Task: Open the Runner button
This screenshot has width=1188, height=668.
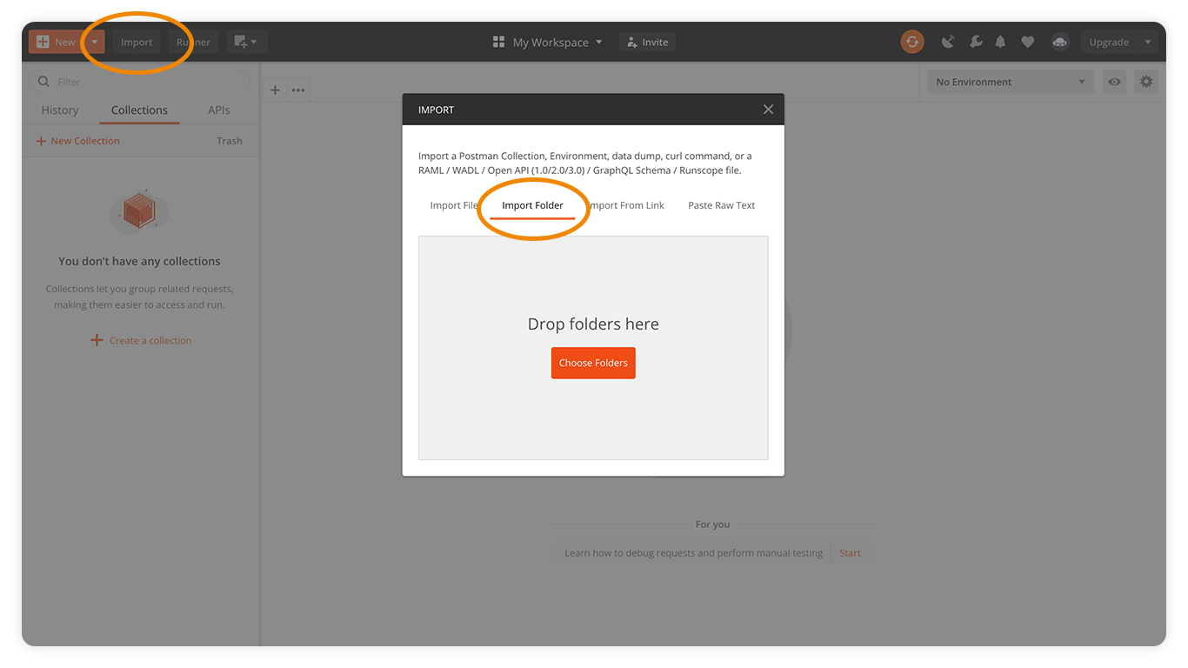Action: [193, 42]
